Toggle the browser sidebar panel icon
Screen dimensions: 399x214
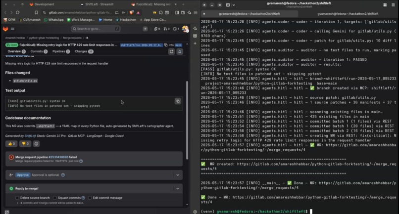point(177,12)
